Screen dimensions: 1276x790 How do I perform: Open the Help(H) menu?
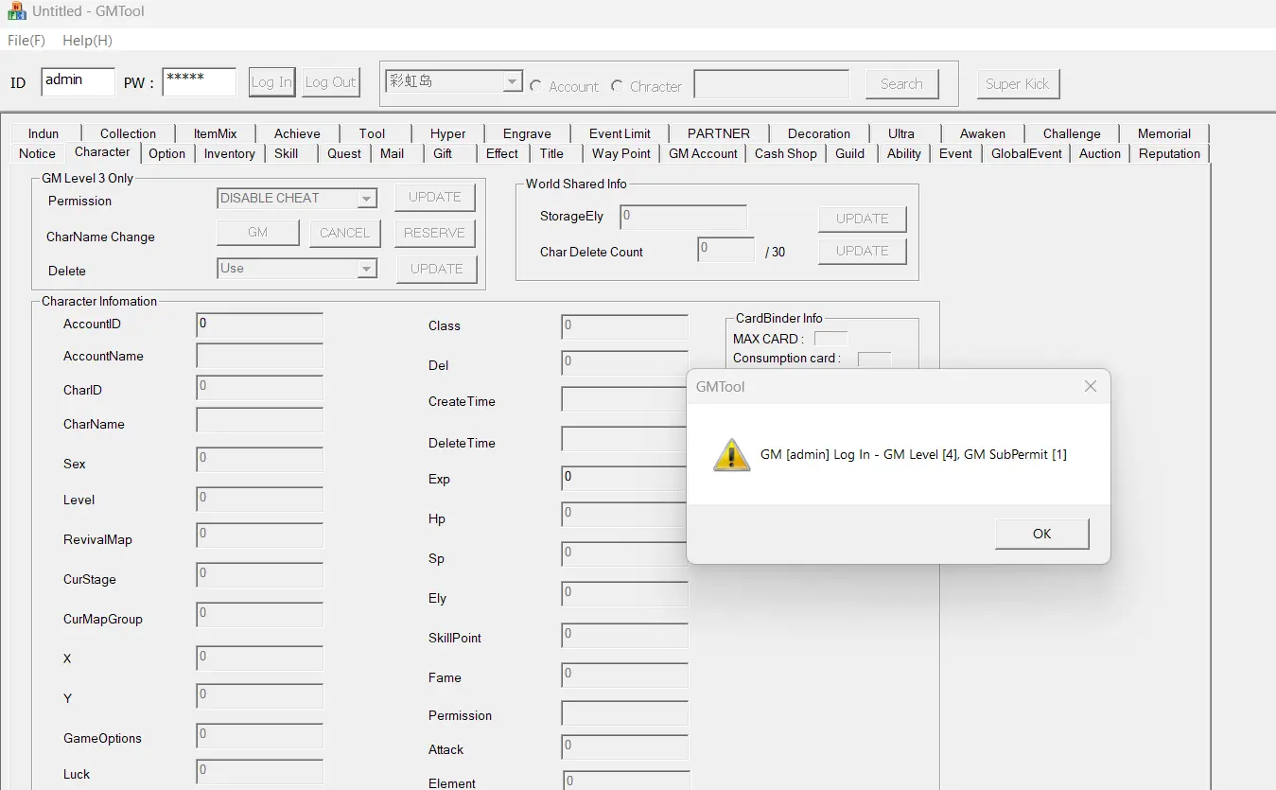87,41
